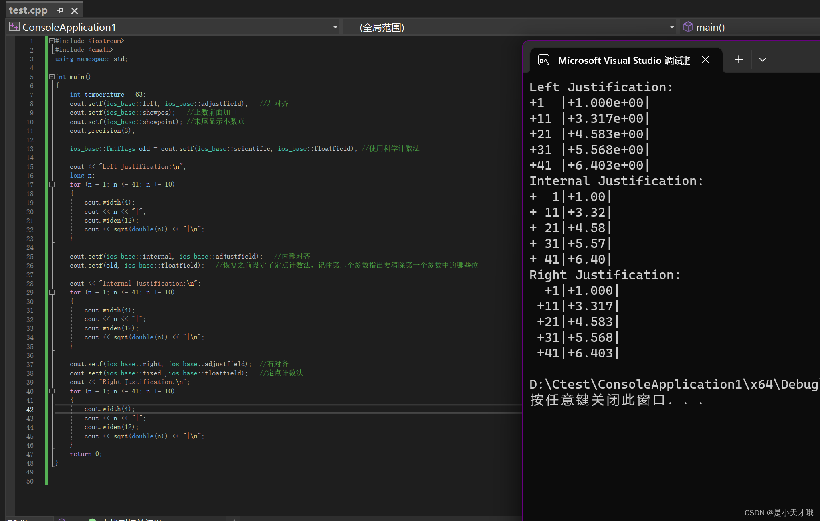Click the purple cube icon next to main()

[688, 27]
